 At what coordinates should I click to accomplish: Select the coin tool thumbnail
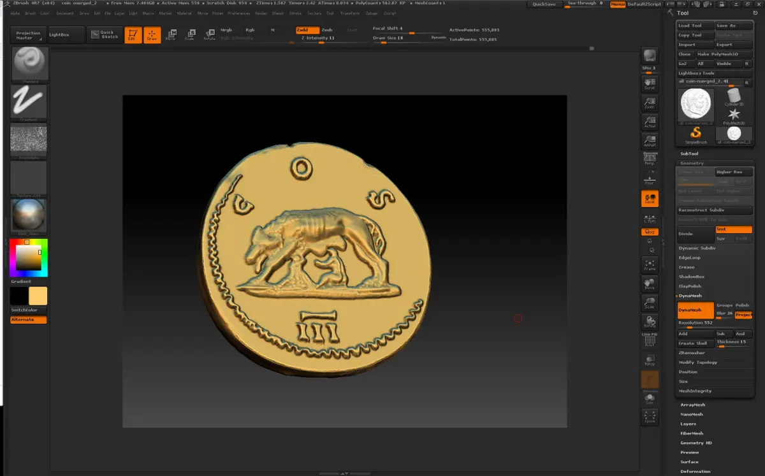pyautogui.click(x=696, y=105)
